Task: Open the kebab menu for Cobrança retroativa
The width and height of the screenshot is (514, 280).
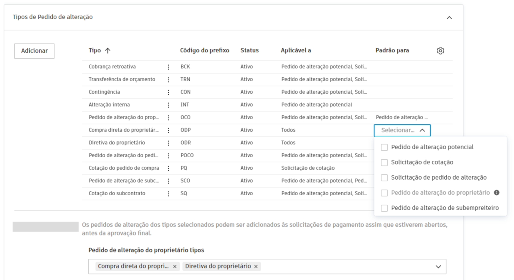Action: pos(169,66)
